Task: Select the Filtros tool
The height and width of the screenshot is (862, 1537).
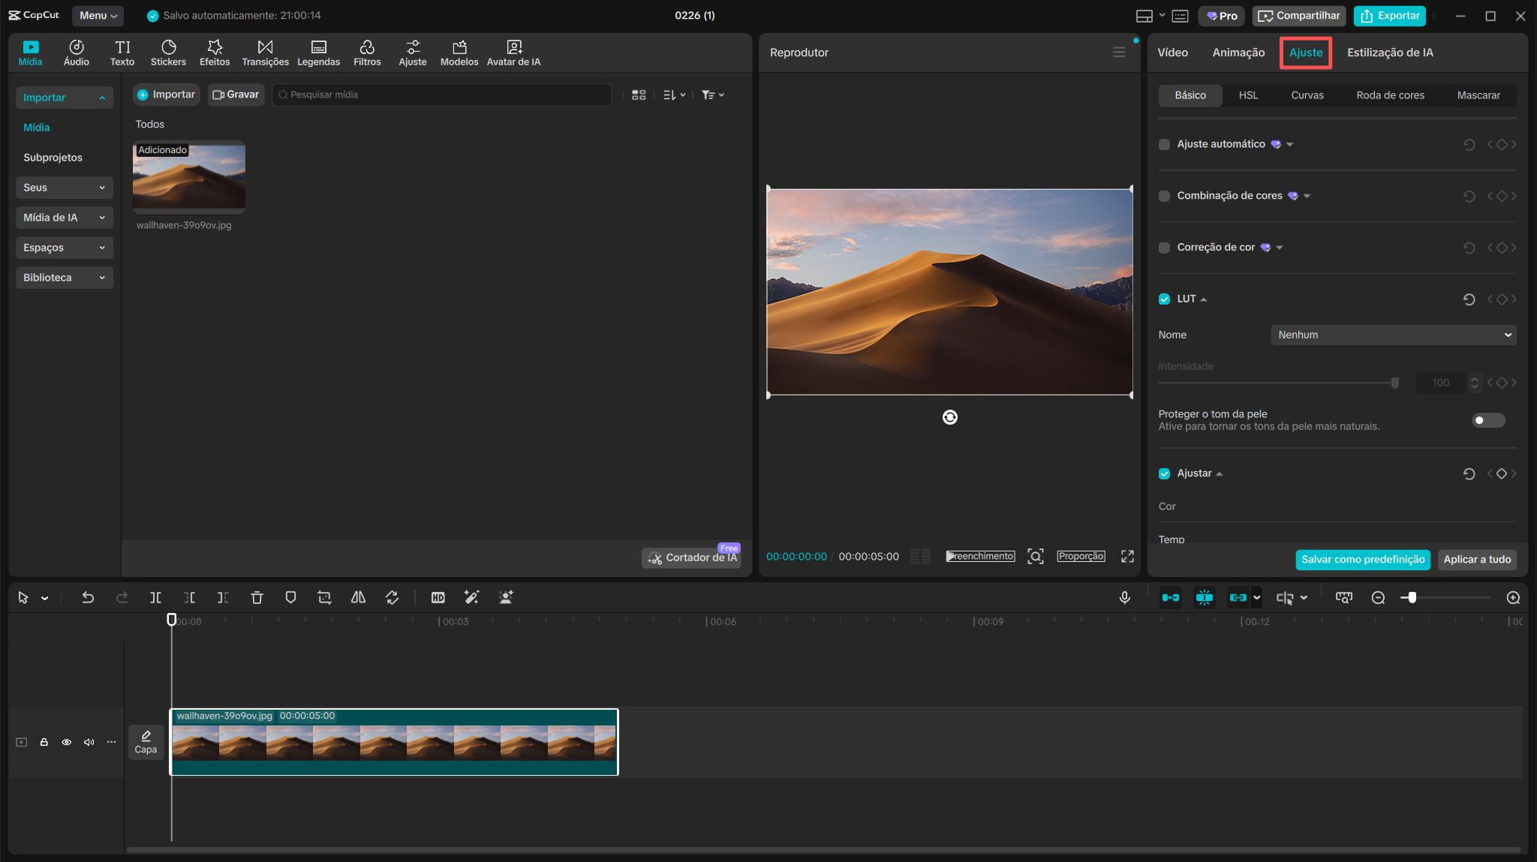Action: click(x=367, y=53)
